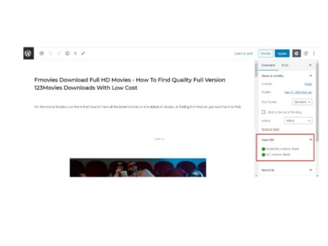Click Move to Trash link
Image resolution: width=328 pixels, height=246 pixels.
271,129
